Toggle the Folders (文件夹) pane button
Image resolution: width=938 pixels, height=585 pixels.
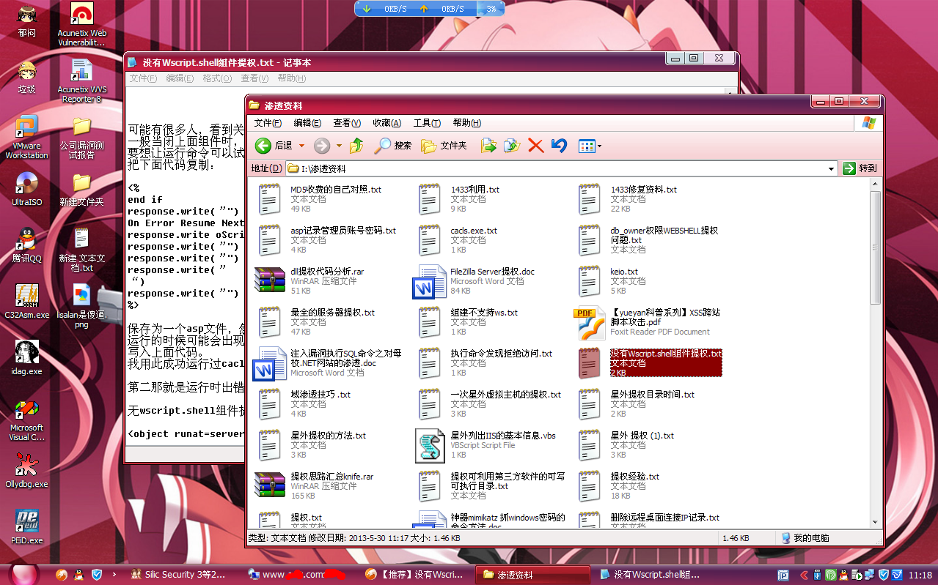point(444,146)
